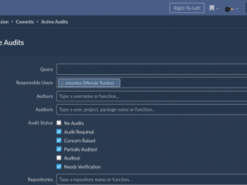This screenshot has height=185, width=247.
Task: Expand the profile dropdown arrow
Action: coord(237,9)
